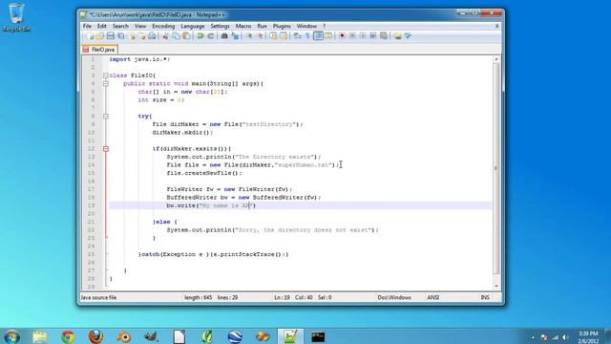Click the Save Recorded Macro icon
This screenshot has height=344, width=611.
pos(384,36)
